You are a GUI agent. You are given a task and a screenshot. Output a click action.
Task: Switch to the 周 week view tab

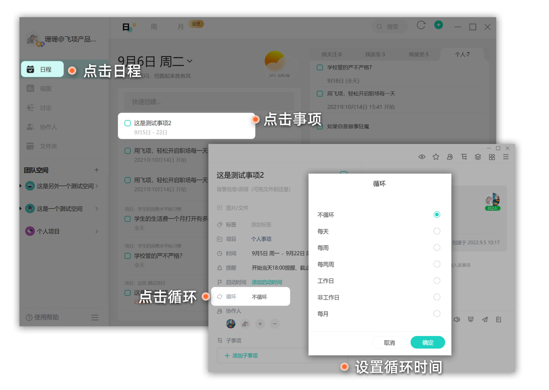[154, 27]
